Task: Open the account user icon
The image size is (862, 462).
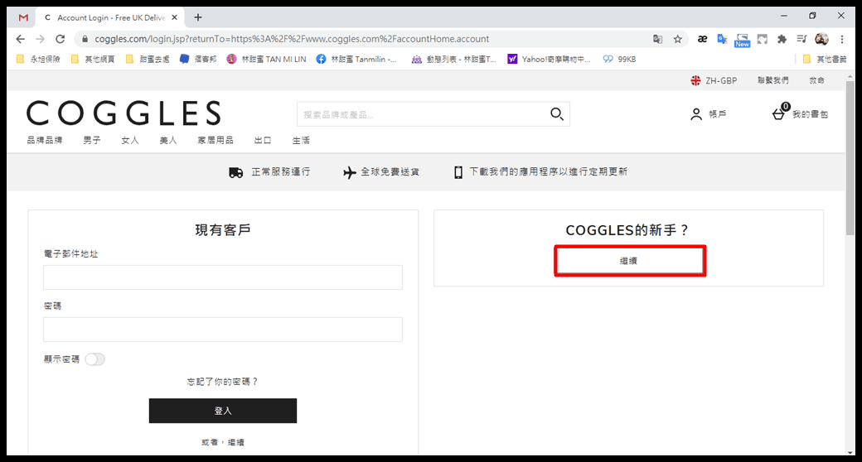Action: click(x=696, y=114)
